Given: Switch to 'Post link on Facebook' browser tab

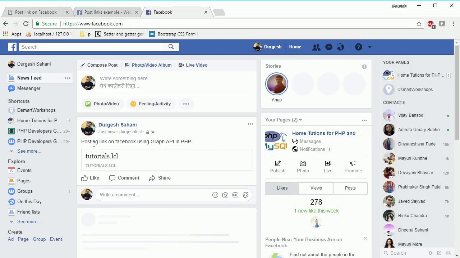Looking at the screenshot, I should click(x=36, y=12).
